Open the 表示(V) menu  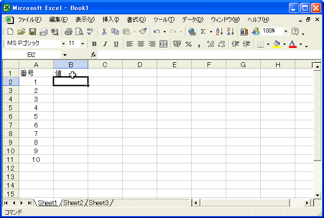click(x=85, y=20)
